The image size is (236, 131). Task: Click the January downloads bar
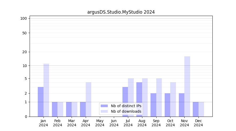pyautogui.click(x=46, y=90)
